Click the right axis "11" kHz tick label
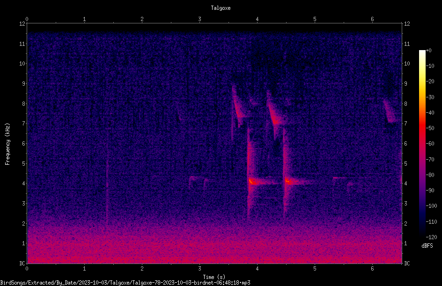The height and width of the screenshot is (286, 442). click(x=407, y=44)
